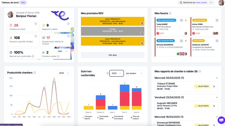
Task: Focus the Rechercher par client search field
Action: click(x=196, y=3)
